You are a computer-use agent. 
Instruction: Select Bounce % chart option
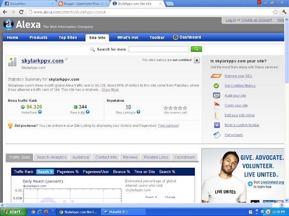point(121,172)
